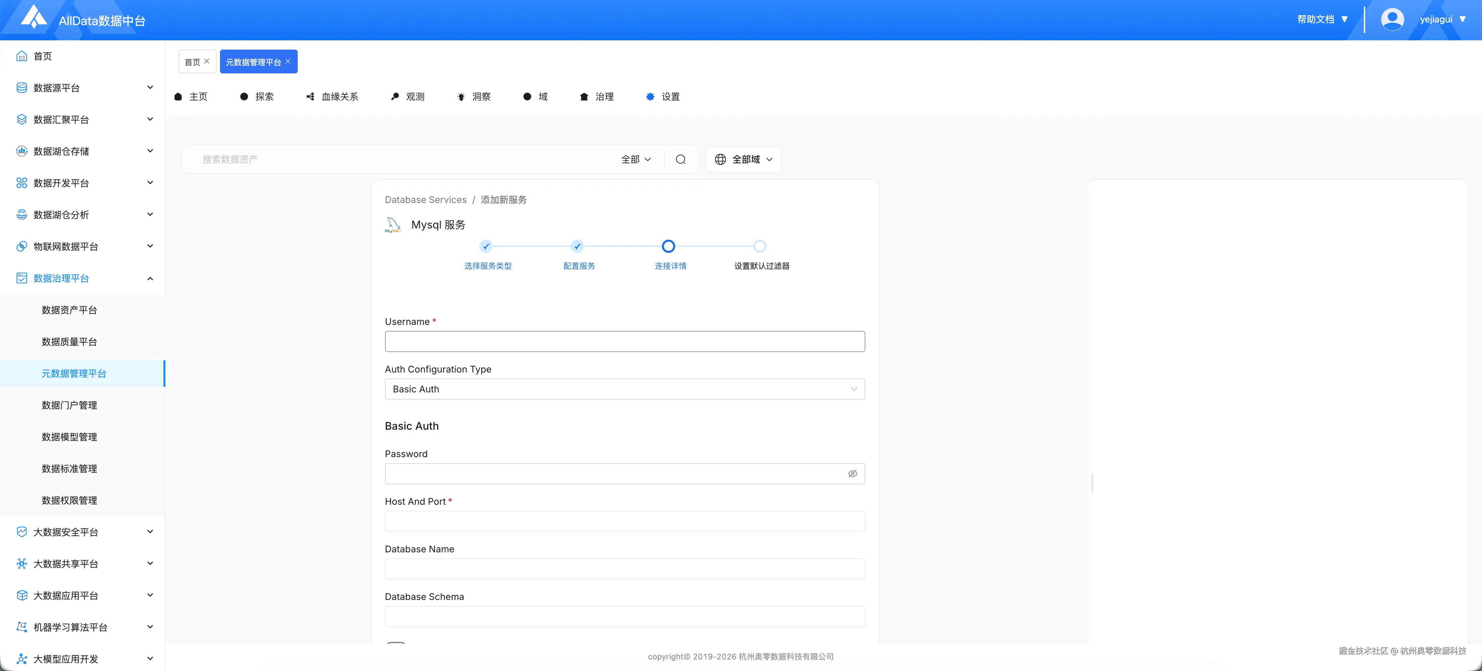1482x671 pixels.
Task: Focus the Database Schema field
Action: (x=625, y=616)
